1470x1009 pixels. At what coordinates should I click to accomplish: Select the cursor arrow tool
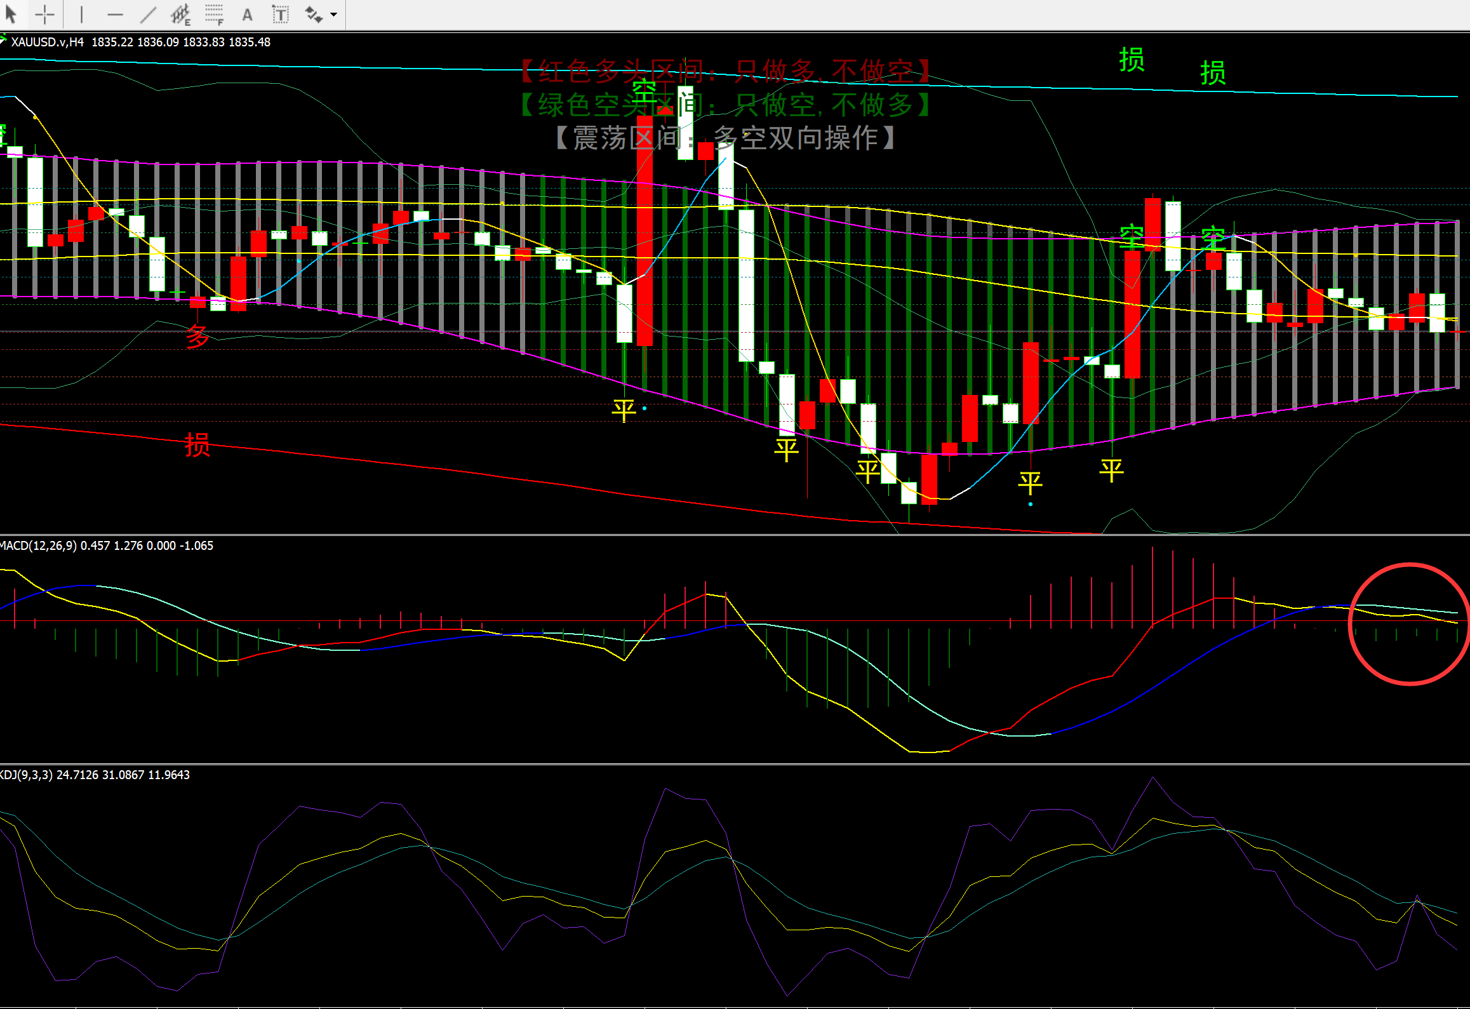point(11,14)
